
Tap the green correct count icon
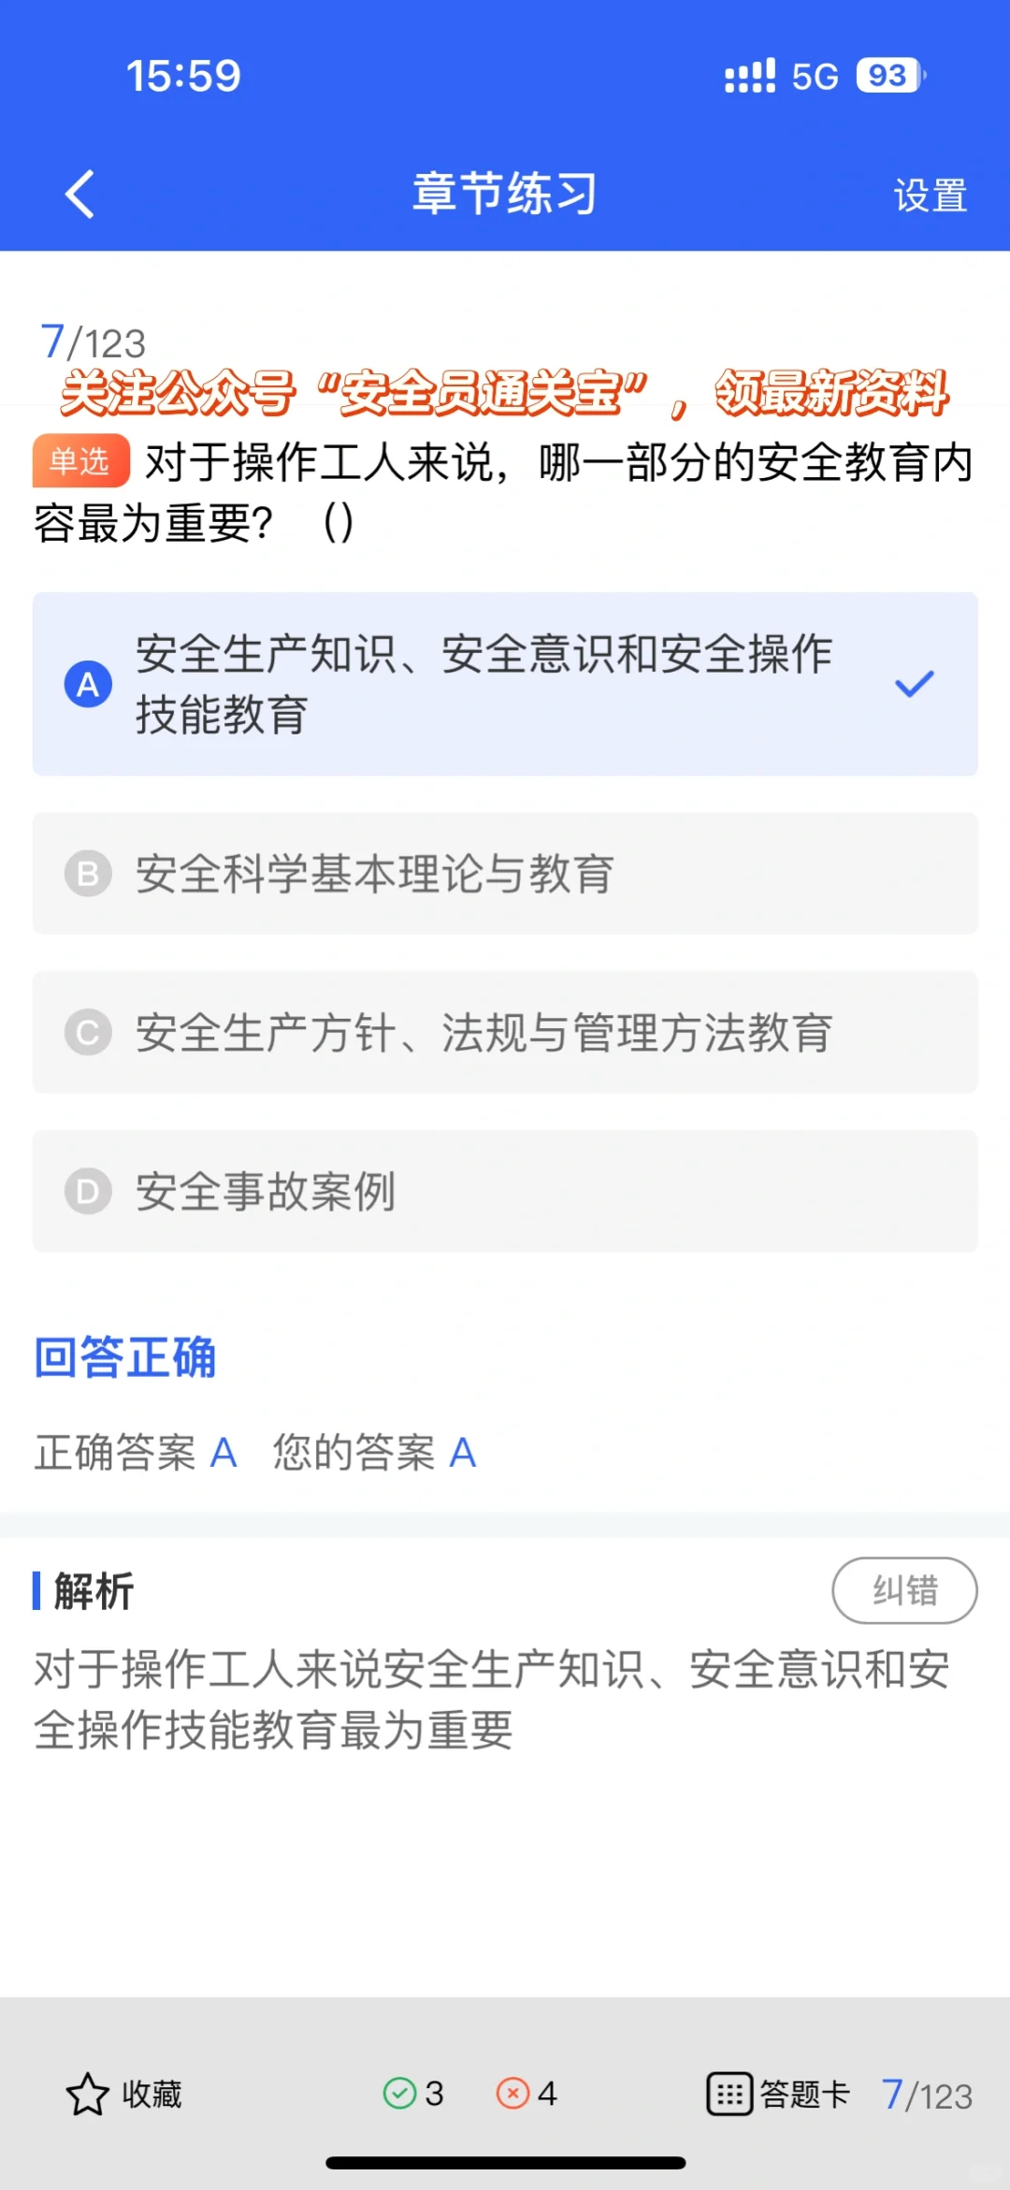[x=400, y=2093]
